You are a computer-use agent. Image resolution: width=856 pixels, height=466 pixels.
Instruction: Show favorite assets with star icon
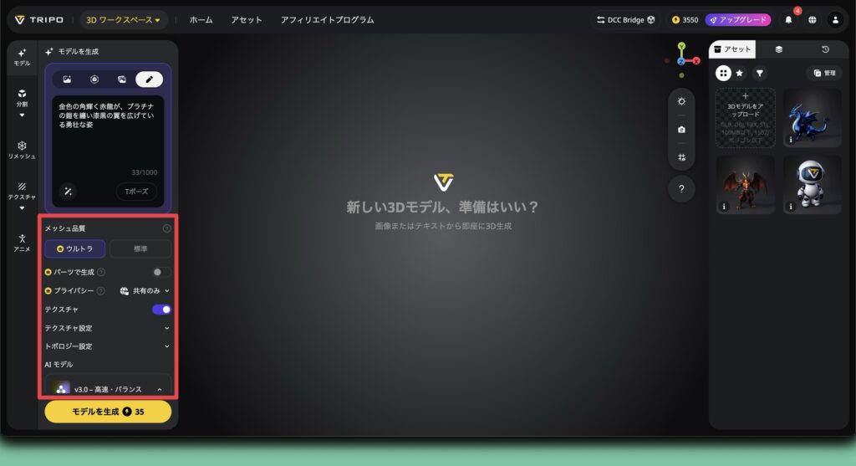[740, 74]
